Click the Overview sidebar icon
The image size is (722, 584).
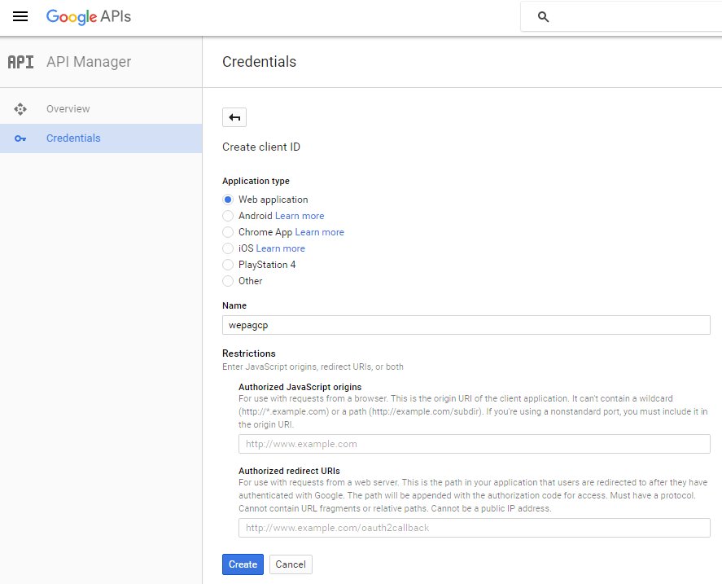[x=20, y=109]
